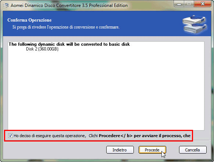
Task: Maximize the converter window
Action: click(x=189, y=4)
